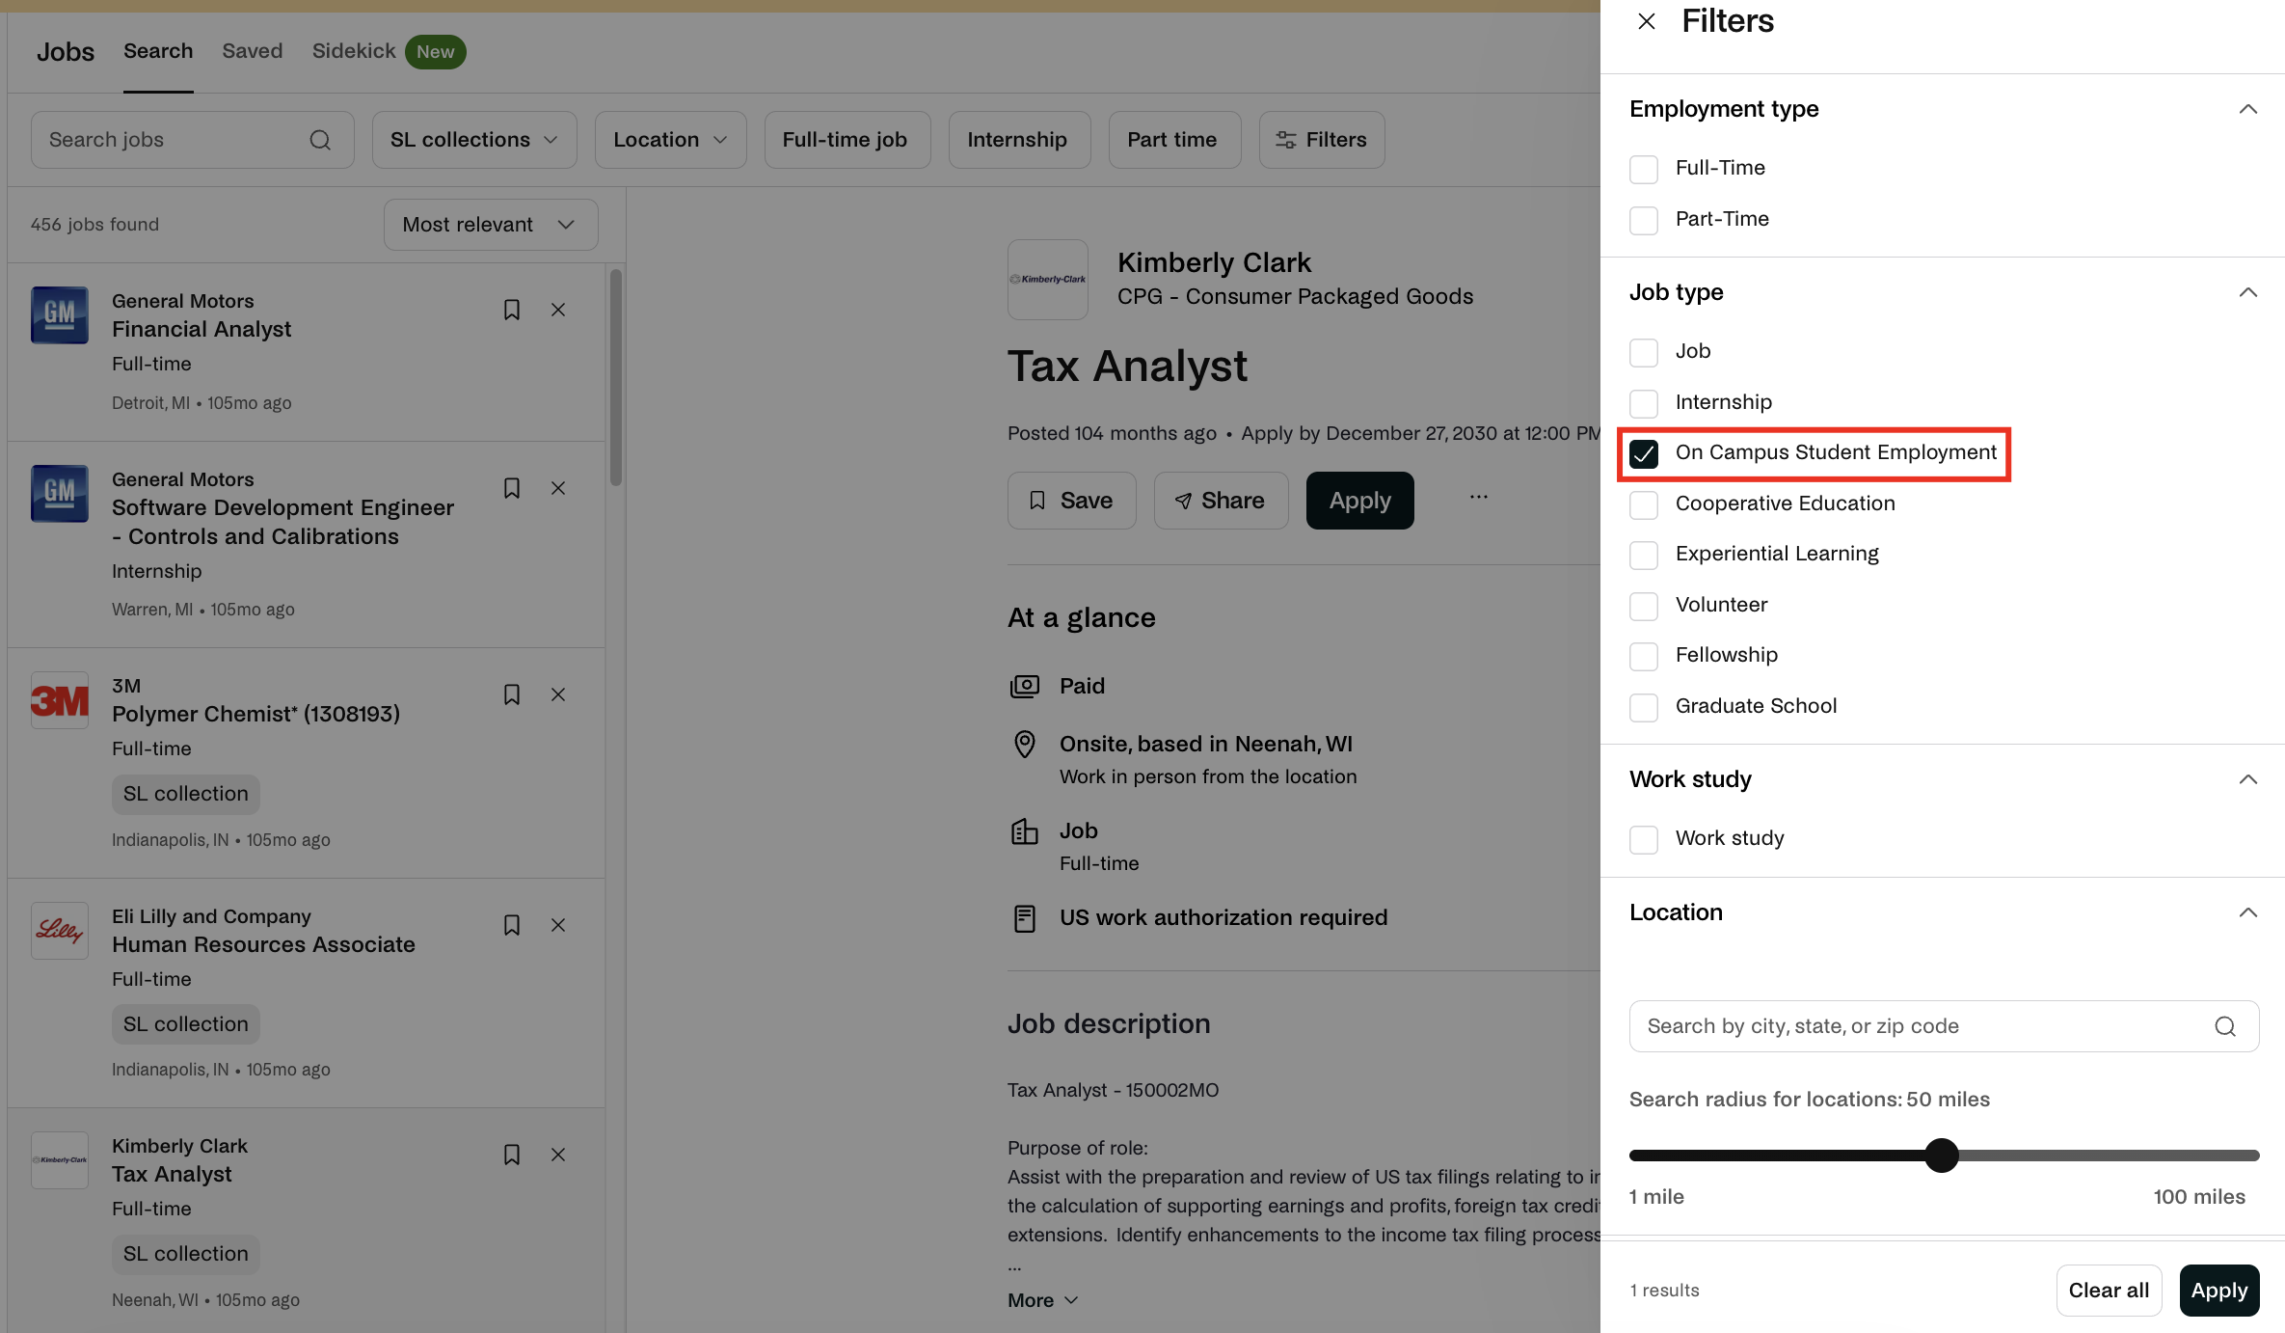2285x1333 pixels.
Task: Bookmark the General Motors Financial Analyst job
Action: (x=512, y=310)
